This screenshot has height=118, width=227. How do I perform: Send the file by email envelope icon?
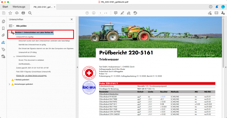216,13
